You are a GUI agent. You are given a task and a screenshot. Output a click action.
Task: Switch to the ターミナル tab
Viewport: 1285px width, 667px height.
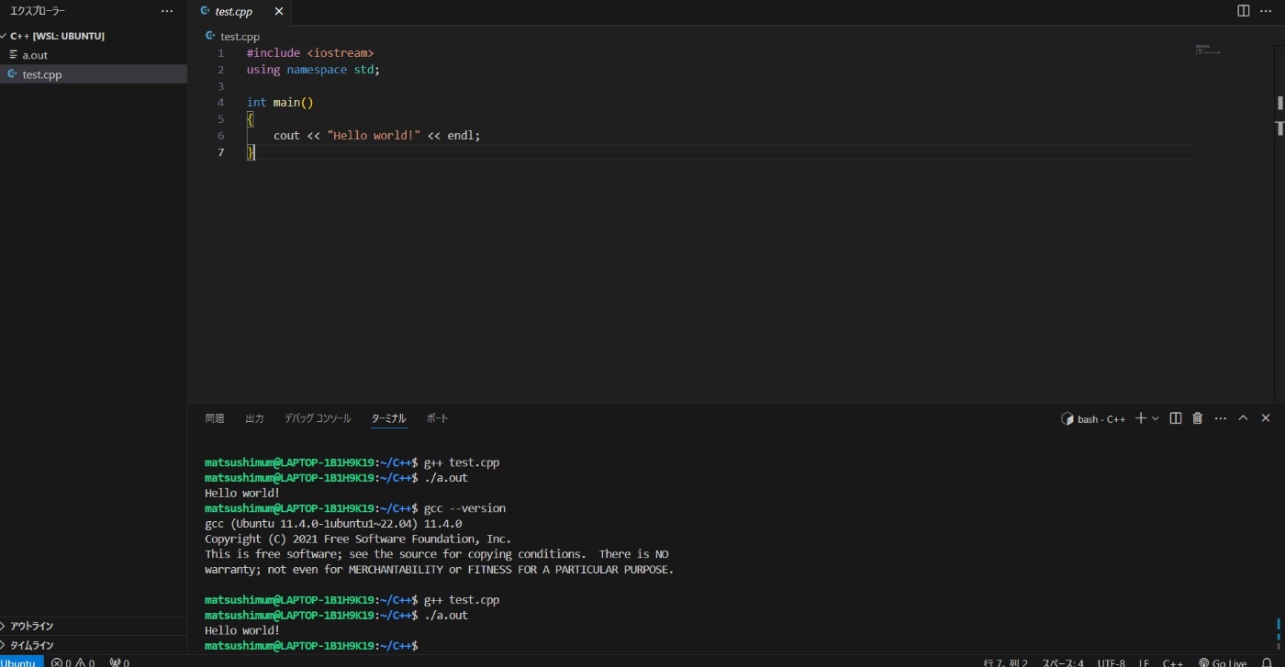pos(388,418)
